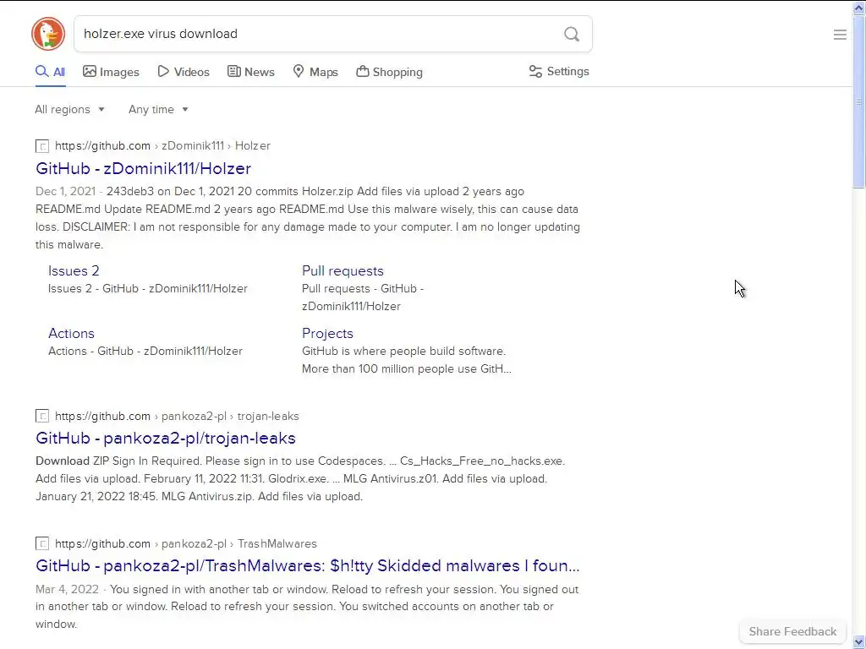
Task: Click the favicon of trojan-leaks result
Action: click(42, 416)
